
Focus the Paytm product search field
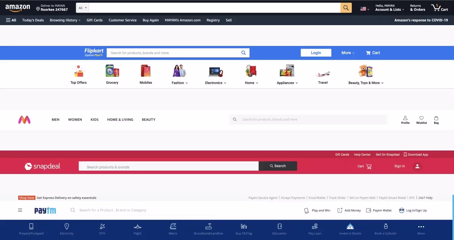tap(113, 210)
